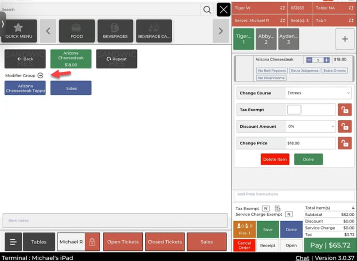This screenshot has width=357, height=261.
Task: Toggle the Tax Exempt N order flag
Action: coord(265,208)
